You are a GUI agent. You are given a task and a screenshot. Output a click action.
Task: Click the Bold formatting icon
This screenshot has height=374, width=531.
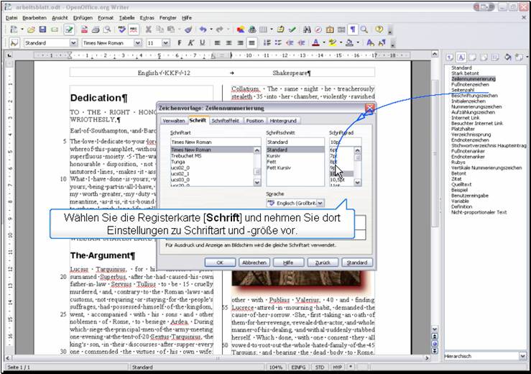coord(180,43)
